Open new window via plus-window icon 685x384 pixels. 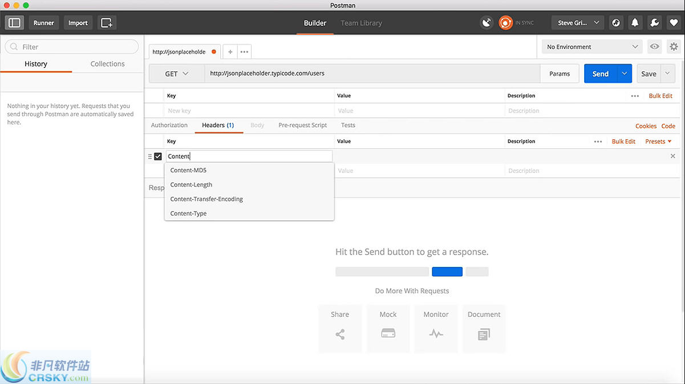pyautogui.click(x=107, y=23)
